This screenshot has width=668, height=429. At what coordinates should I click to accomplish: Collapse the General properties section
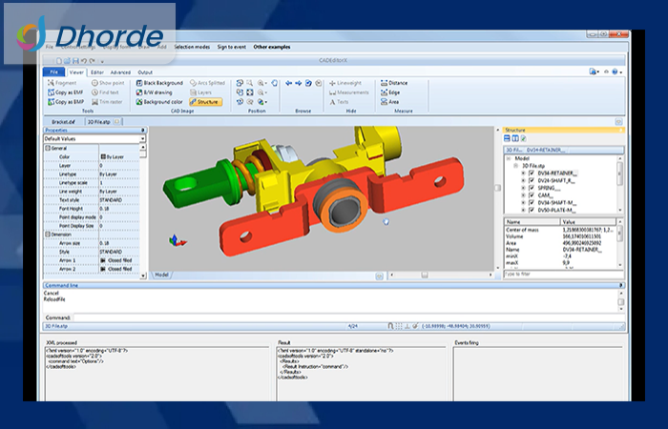tap(48, 148)
